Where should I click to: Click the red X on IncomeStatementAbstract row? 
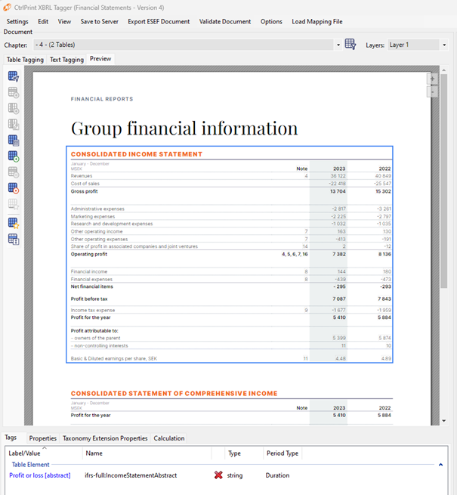coord(218,475)
